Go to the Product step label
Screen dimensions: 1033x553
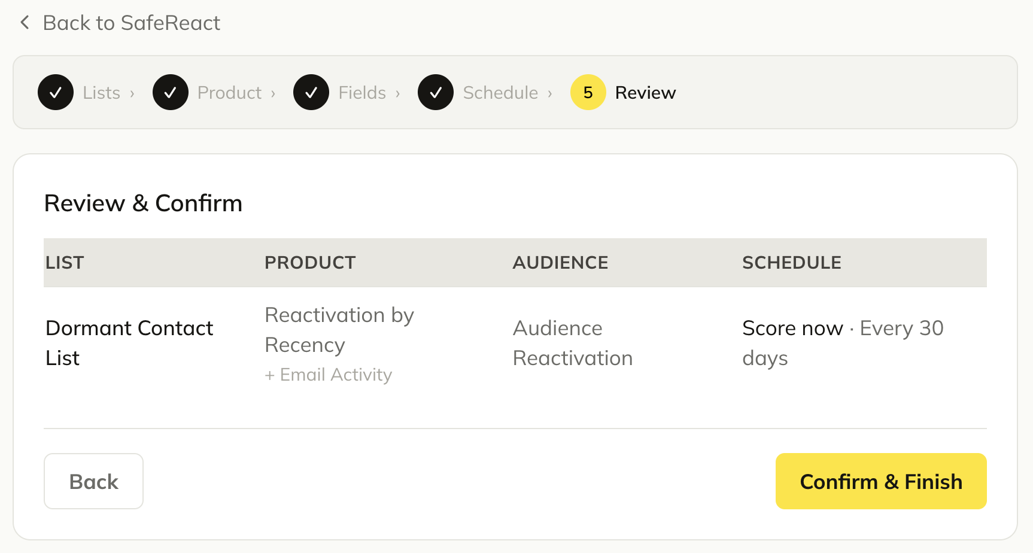coord(230,93)
